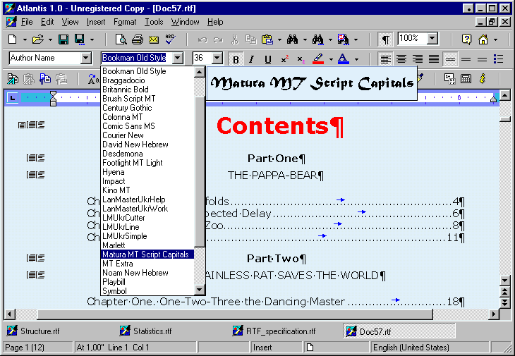Open the Author Name style dropdown

[x=86, y=58]
